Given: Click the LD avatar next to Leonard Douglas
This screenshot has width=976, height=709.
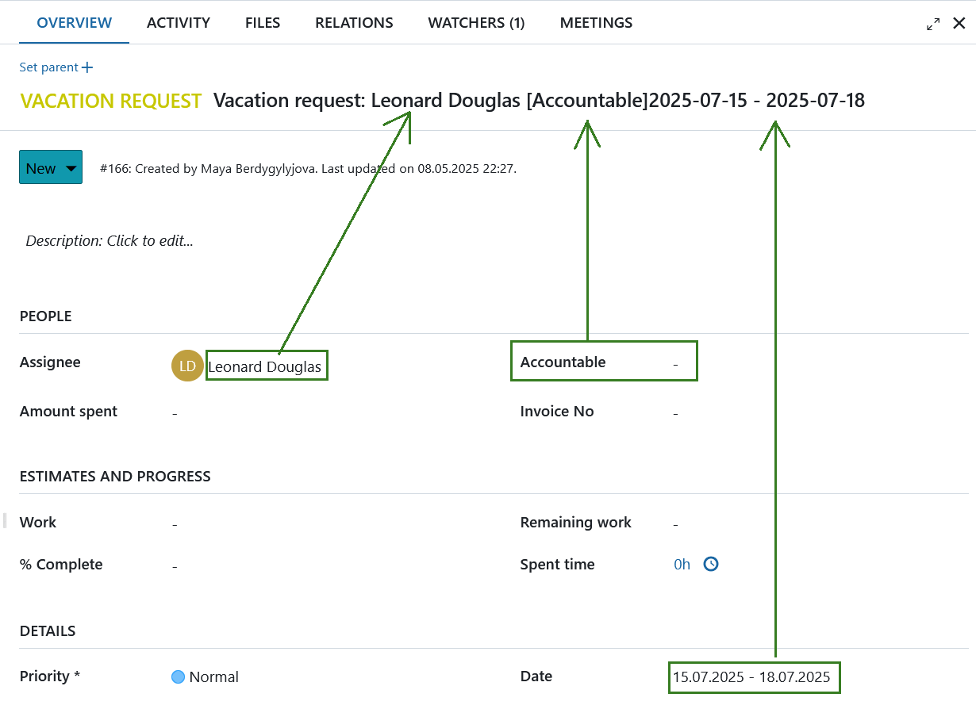Looking at the screenshot, I should [x=187, y=366].
